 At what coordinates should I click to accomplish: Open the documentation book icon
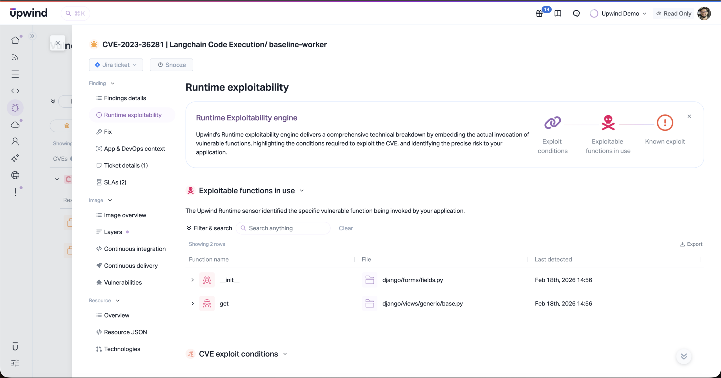point(558,13)
